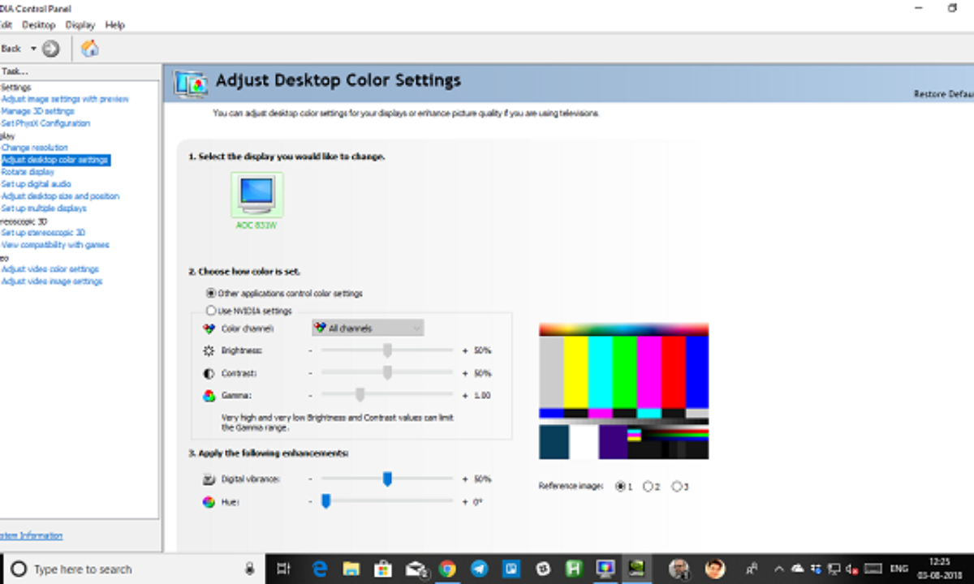The width and height of the screenshot is (974, 584).
Task: Select reference image 2 radio button
Action: coord(648,487)
